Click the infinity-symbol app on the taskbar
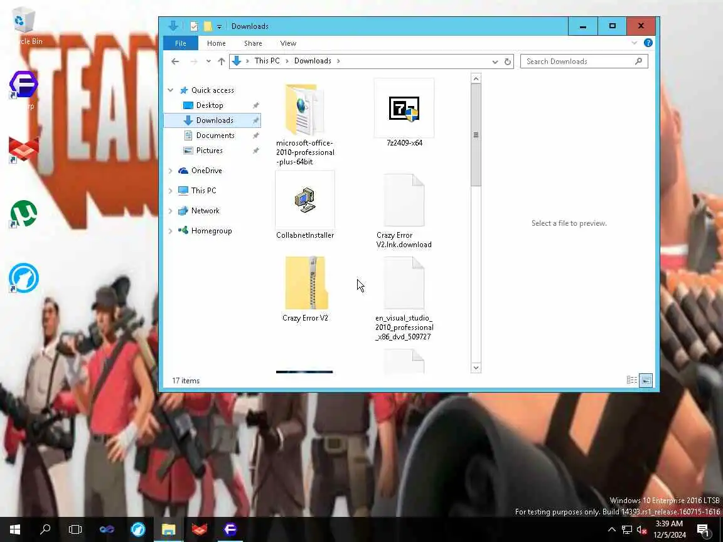 pyautogui.click(x=107, y=529)
